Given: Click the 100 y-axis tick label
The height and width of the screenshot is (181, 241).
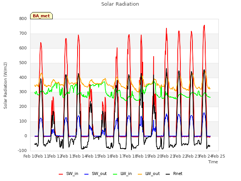Looking at the screenshot, I should click(23, 121).
